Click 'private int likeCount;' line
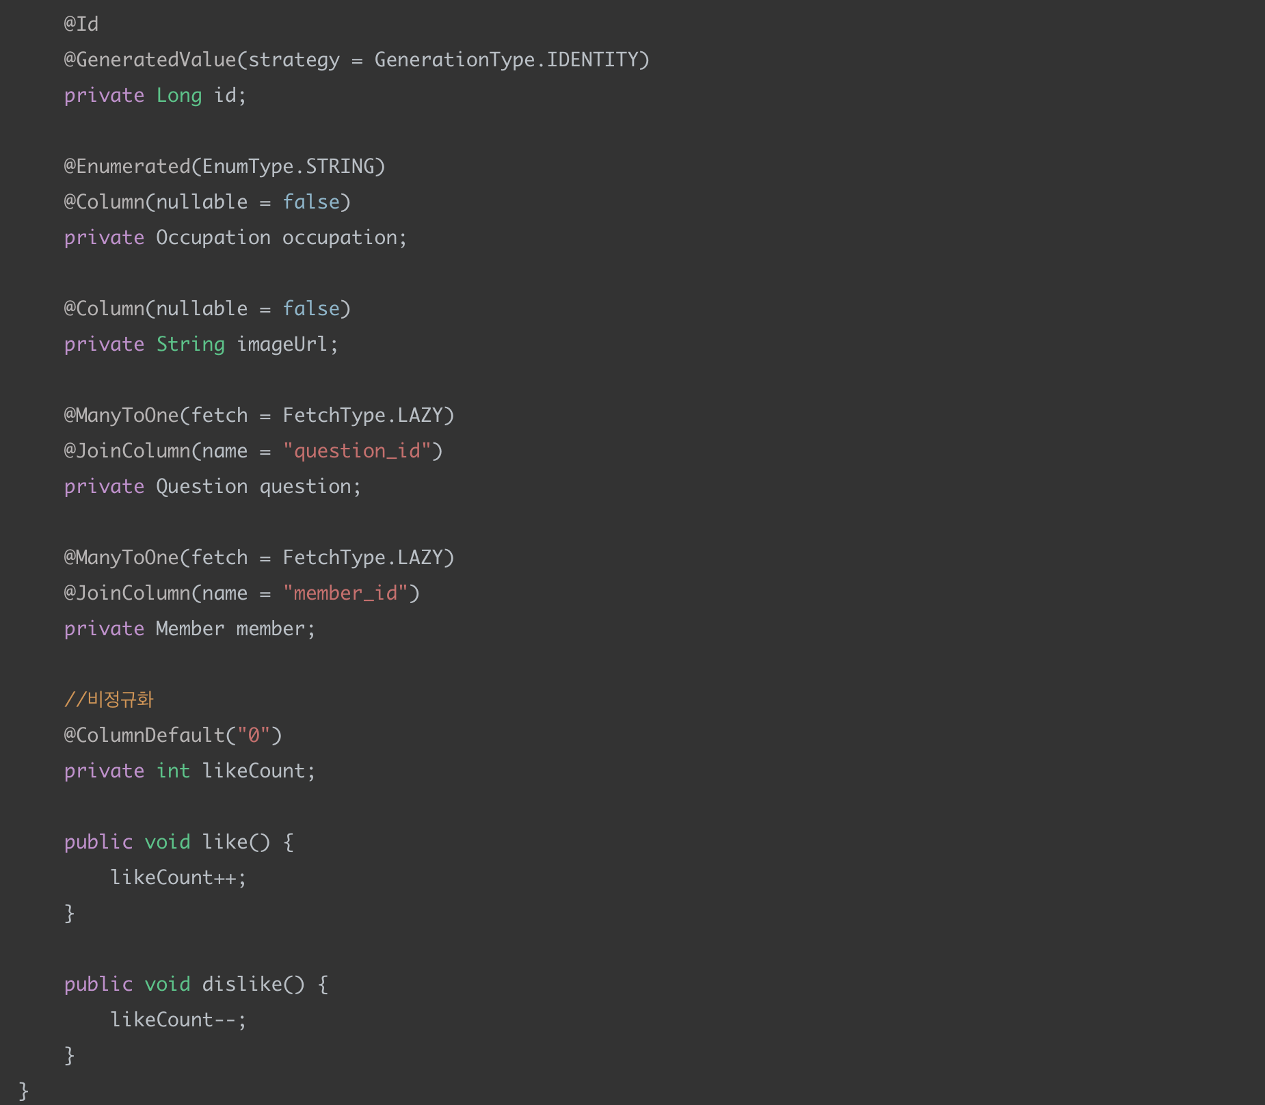Screen dimensions: 1265x1105 coord(189,771)
